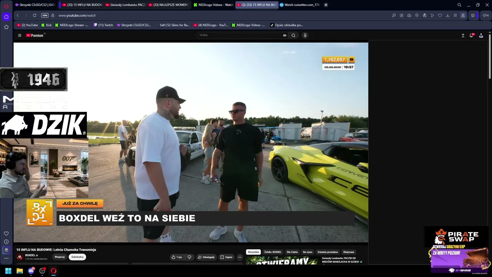Open the Sell CS2 Skins bookmark
The width and height of the screenshot is (492, 277).
coord(173,25)
